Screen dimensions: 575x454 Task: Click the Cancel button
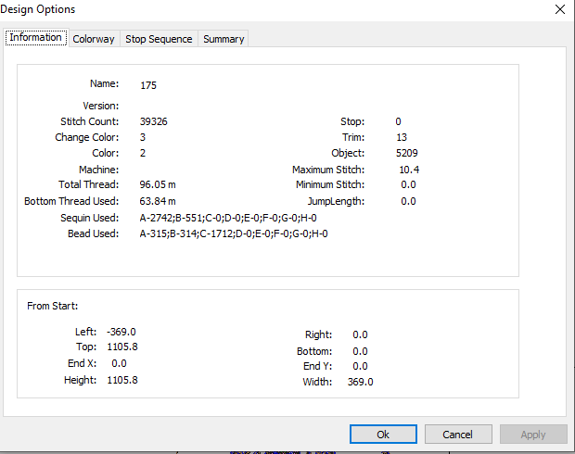click(457, 435)
